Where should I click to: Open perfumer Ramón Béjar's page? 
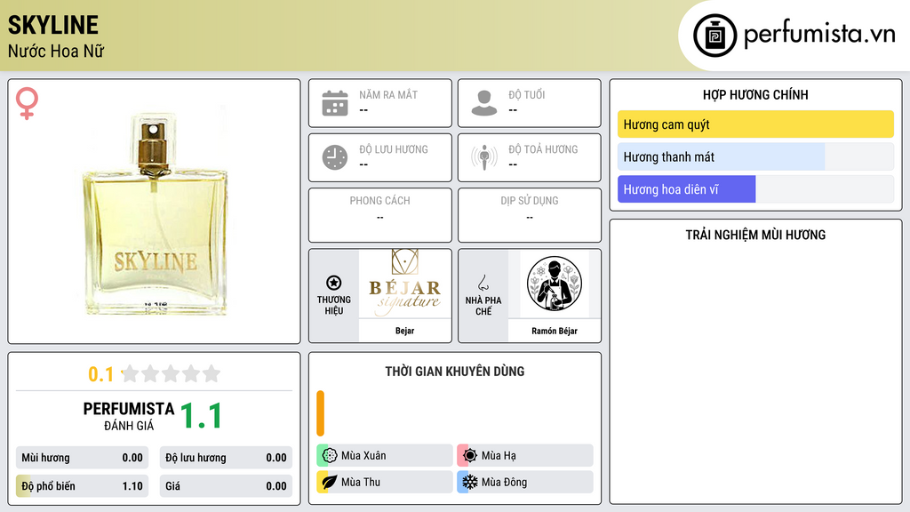pos(555,331)
